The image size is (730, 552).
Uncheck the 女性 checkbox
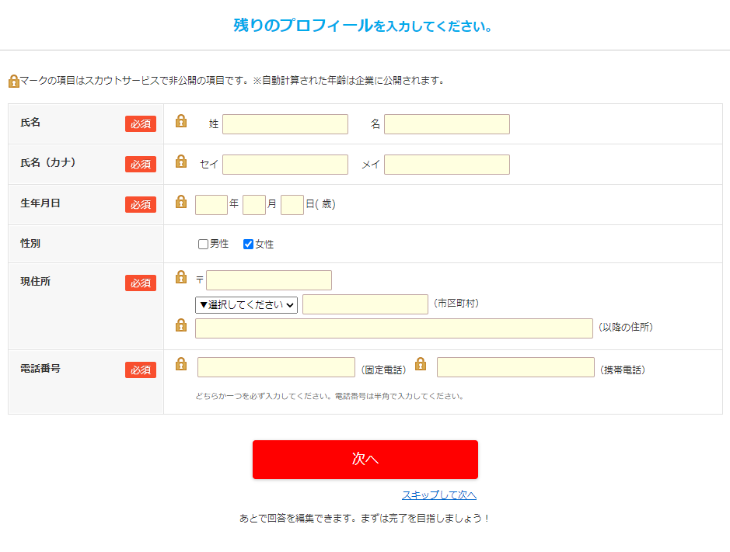point(248,244)
